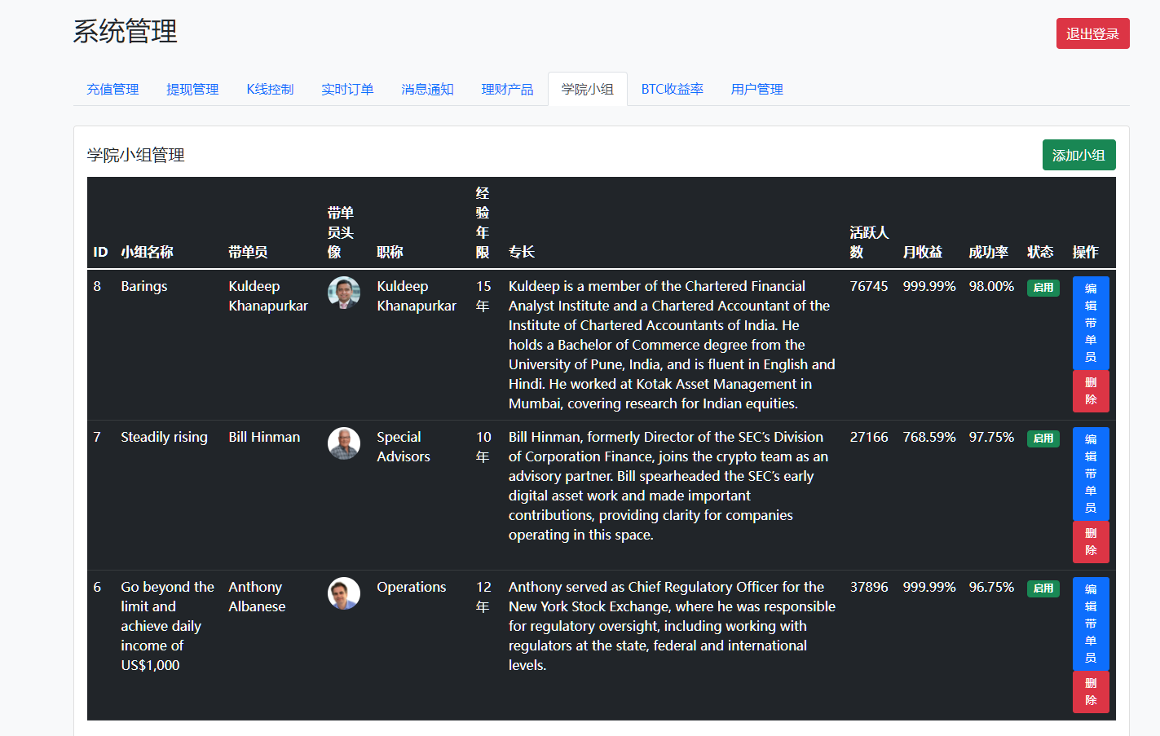Viewport: 1160px width, 736px height.
Task: Click the 专长 column header
Action: coord(522,252)
